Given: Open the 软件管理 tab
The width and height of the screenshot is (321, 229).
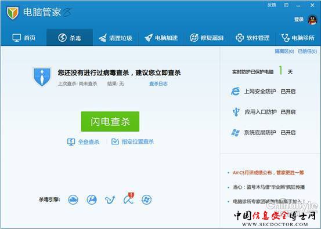Looking at the screenshot, I should 253,38.
